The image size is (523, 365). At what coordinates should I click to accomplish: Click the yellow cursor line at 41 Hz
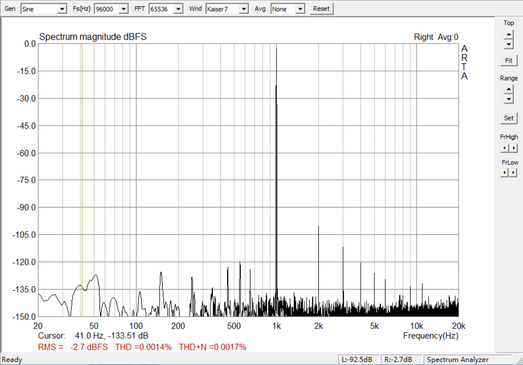point(82,180)
